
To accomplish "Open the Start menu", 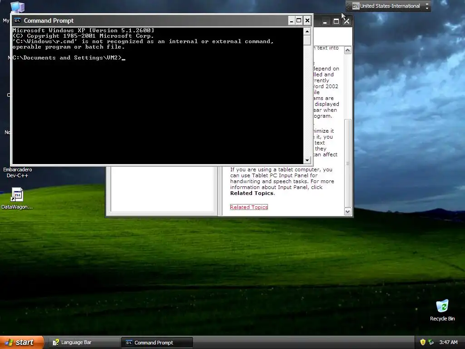I will tap(22, 342).
